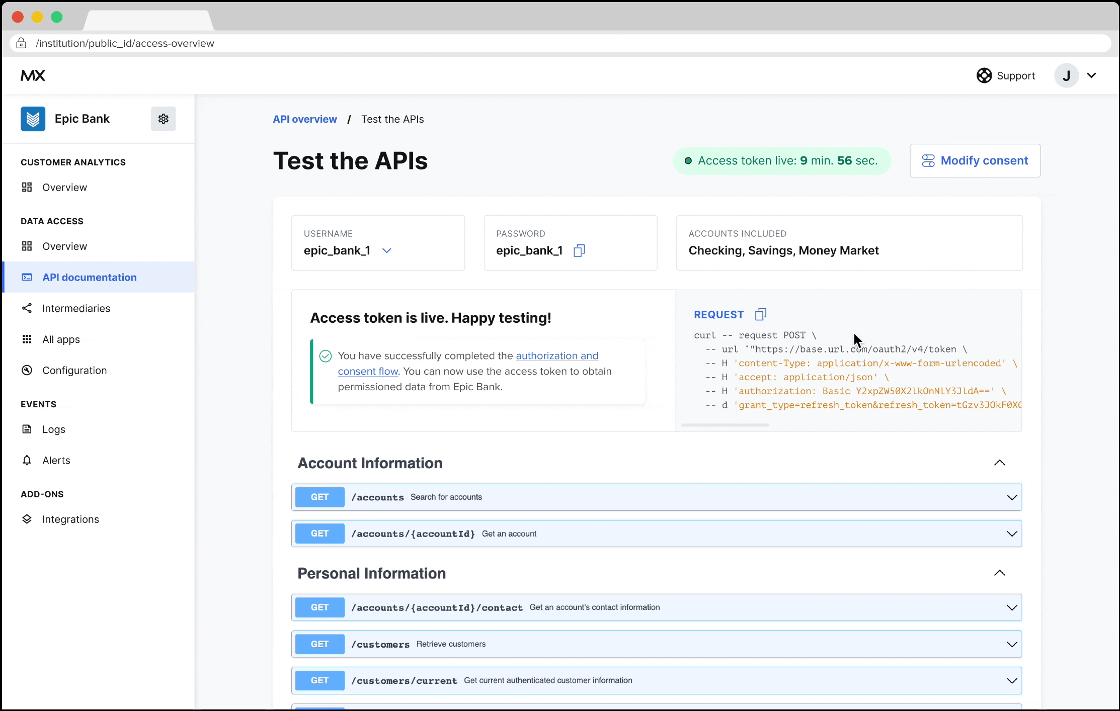Copy the password with the copy icon

coord(579,250)
